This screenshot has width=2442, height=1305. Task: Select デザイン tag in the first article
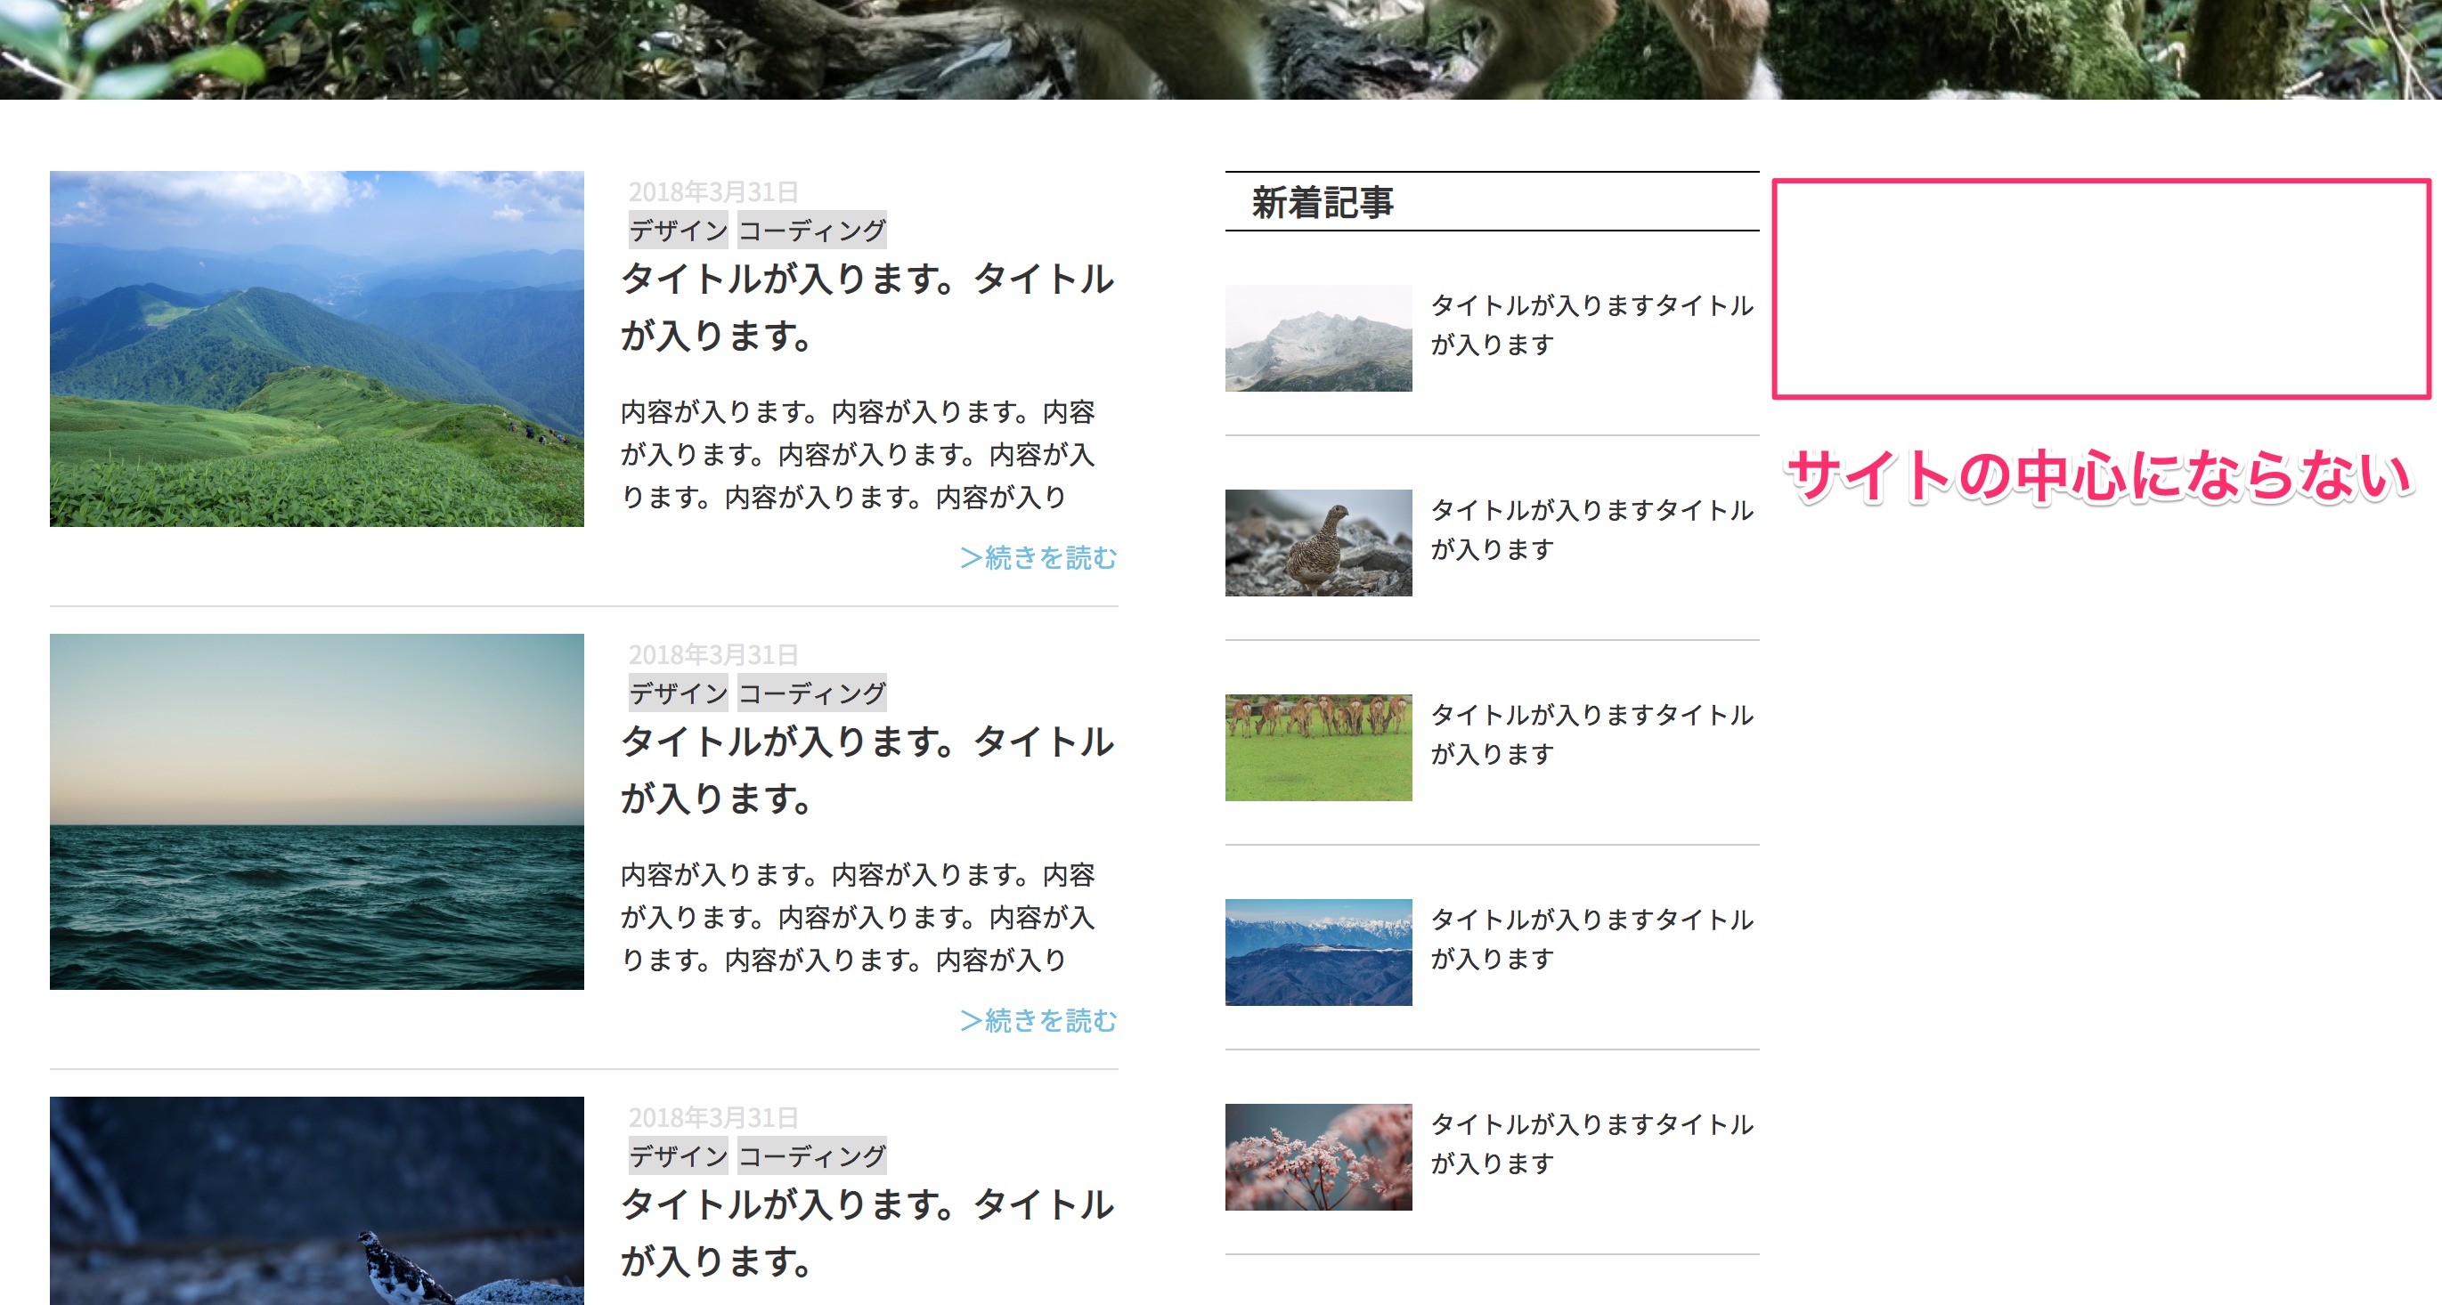pos(678,231)
